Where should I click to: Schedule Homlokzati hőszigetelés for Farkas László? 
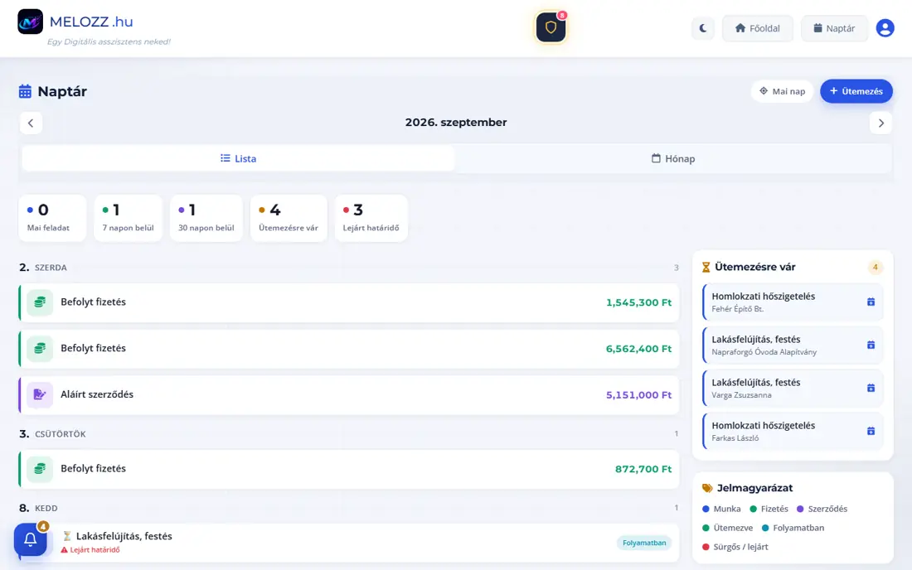(871, 431)
